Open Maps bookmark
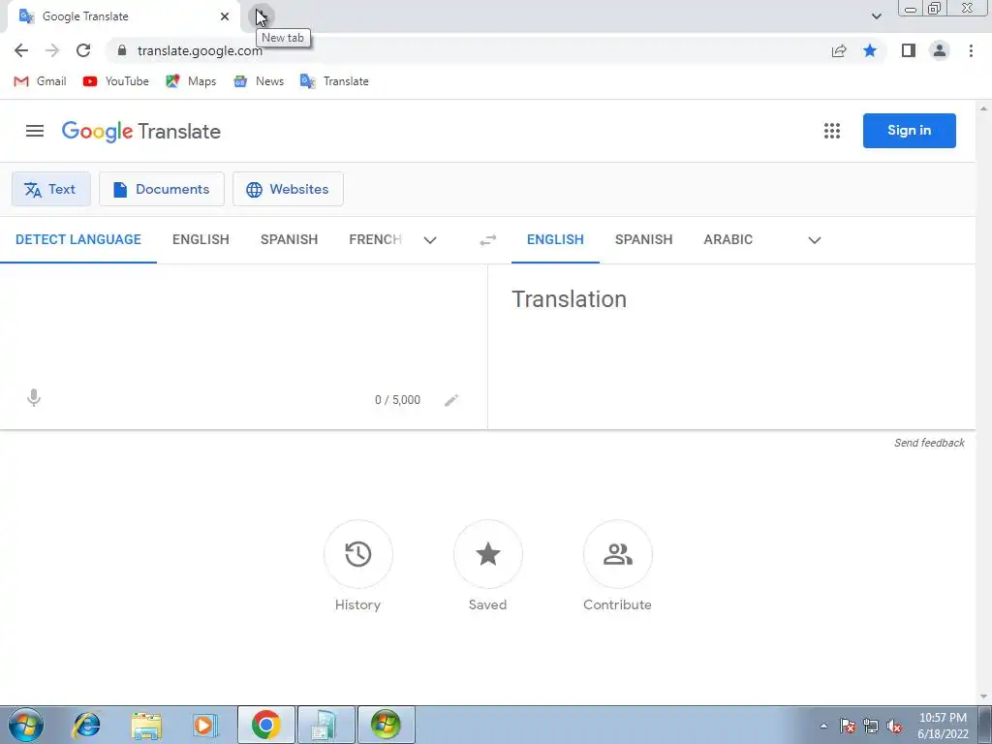This screenshot has width=992, height=744. 191,81
